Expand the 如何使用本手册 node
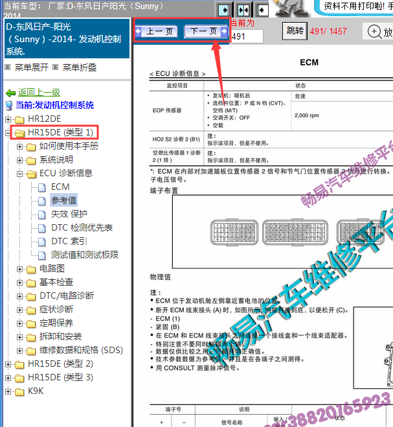Image resolution: width=393 pixels, height=427 pixels. pyautogui.click(x=19, y=146)
